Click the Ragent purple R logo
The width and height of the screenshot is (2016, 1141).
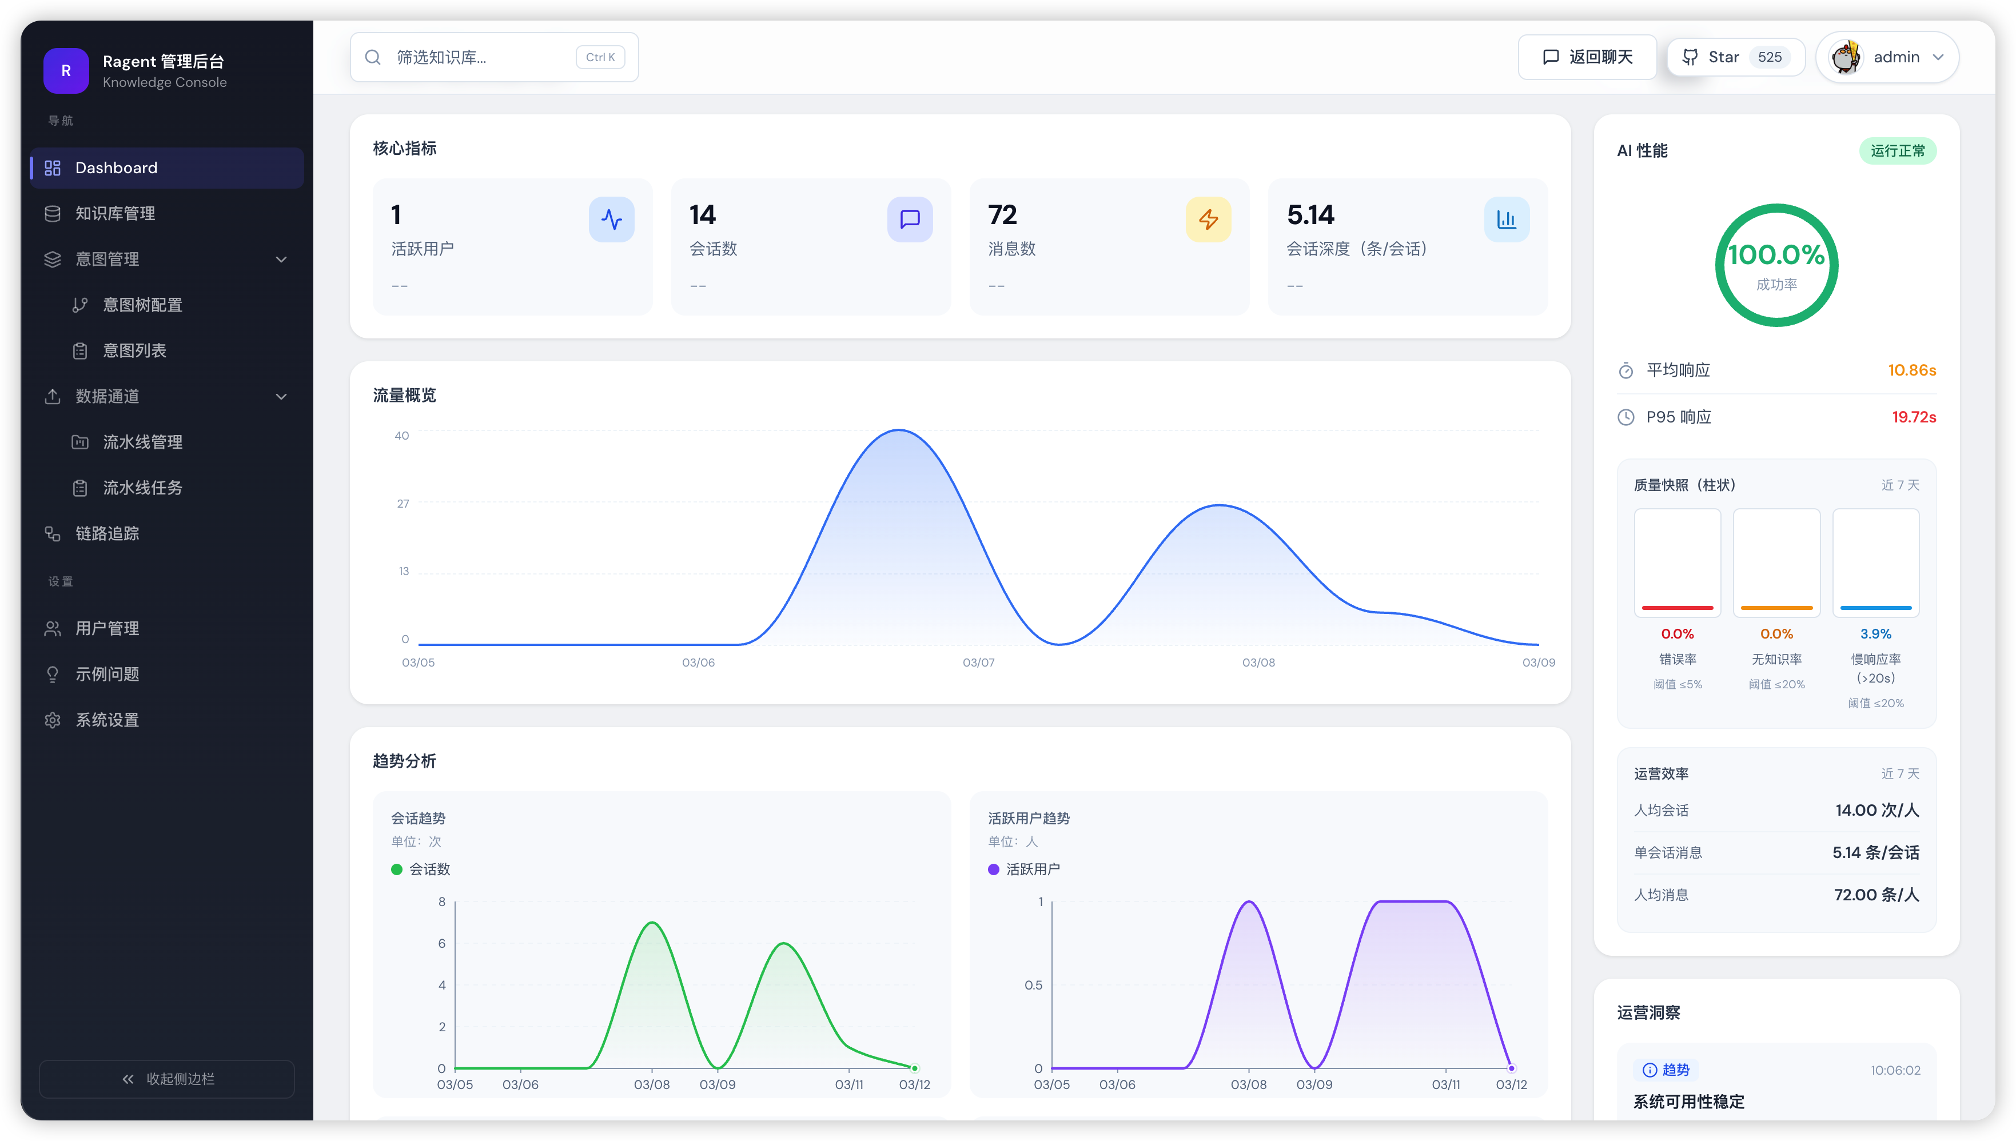pyautogui.click(x=66, y=70)
